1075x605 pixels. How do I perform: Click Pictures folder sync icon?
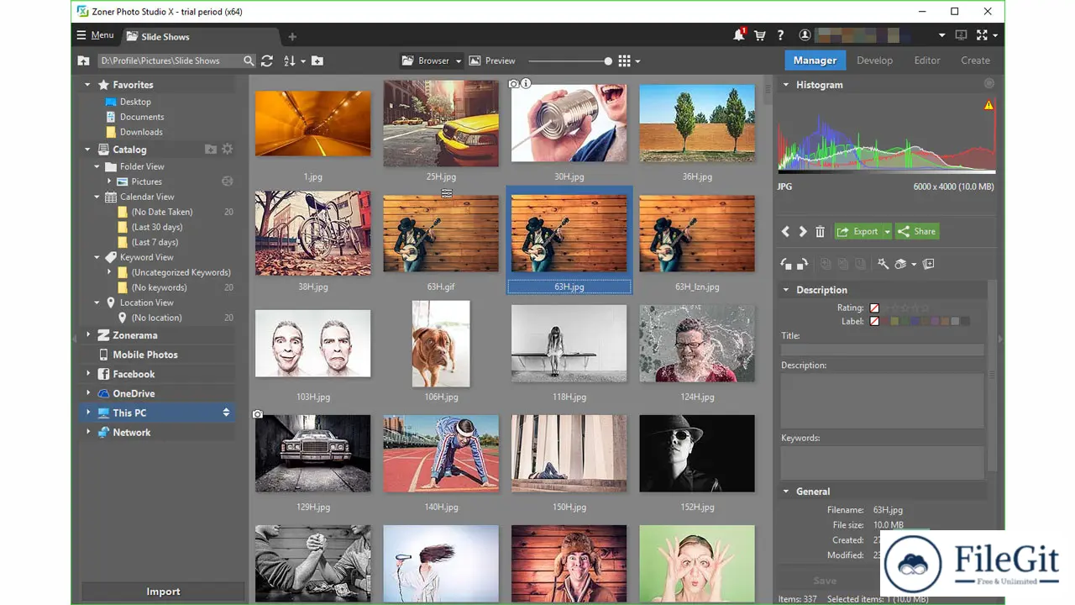pyautogui.click(x=227, y=181)
